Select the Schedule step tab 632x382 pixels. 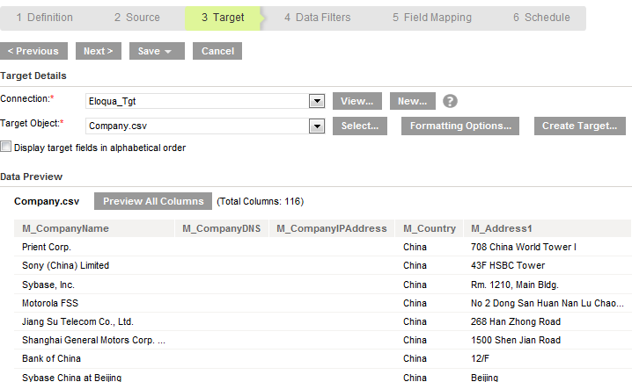click(x=541, y=18)
